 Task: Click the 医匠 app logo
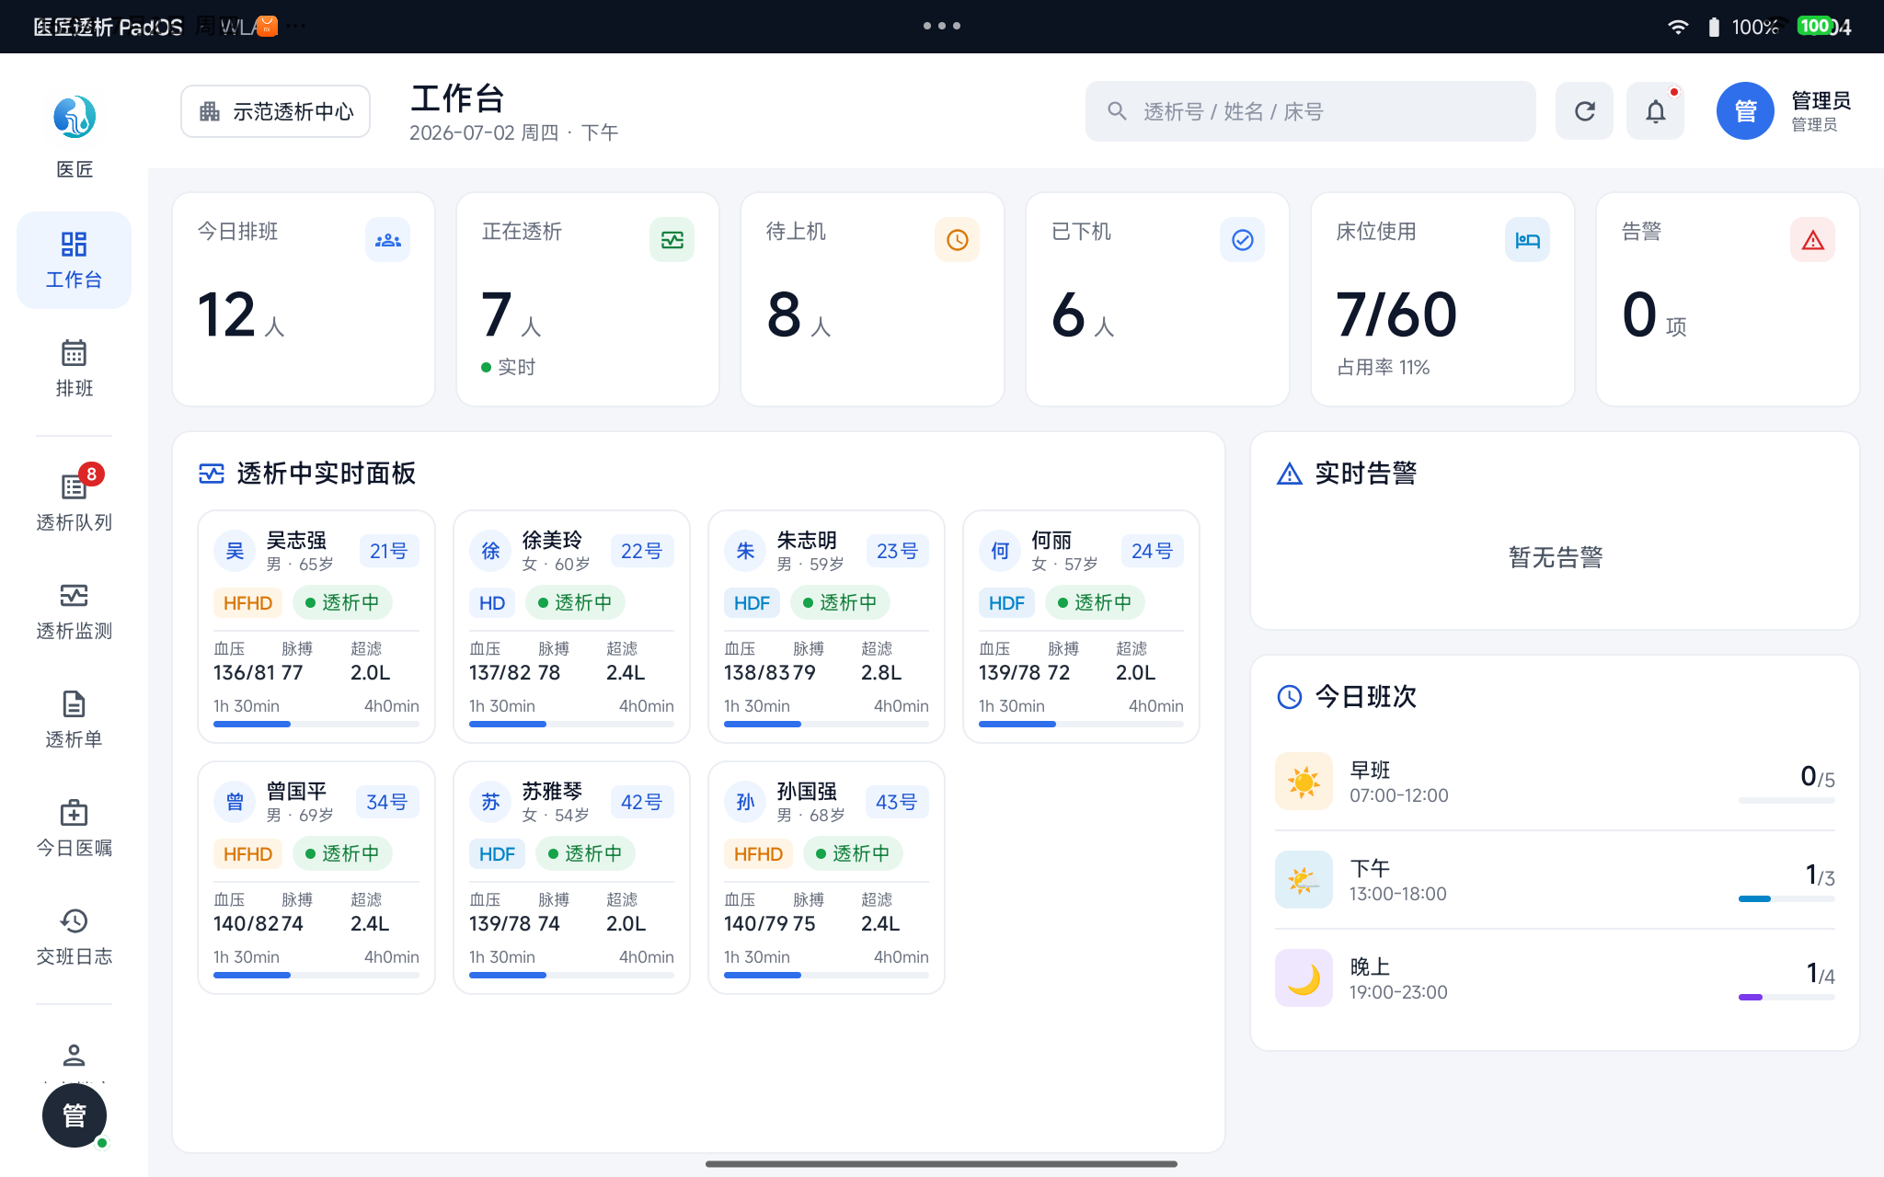click(x=74, y=117)
